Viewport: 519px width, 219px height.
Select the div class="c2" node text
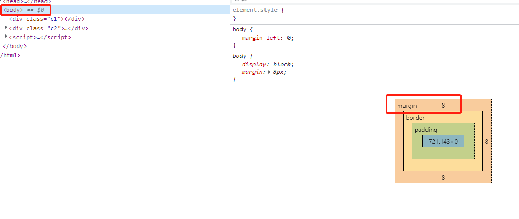(49, 28)
